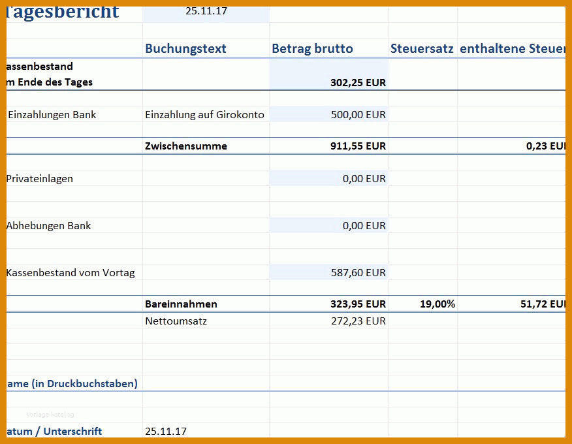572x444 pixels.
Task: Select the 272,23 EUR Nettoumsatz amount
Action: click(328, 321)
